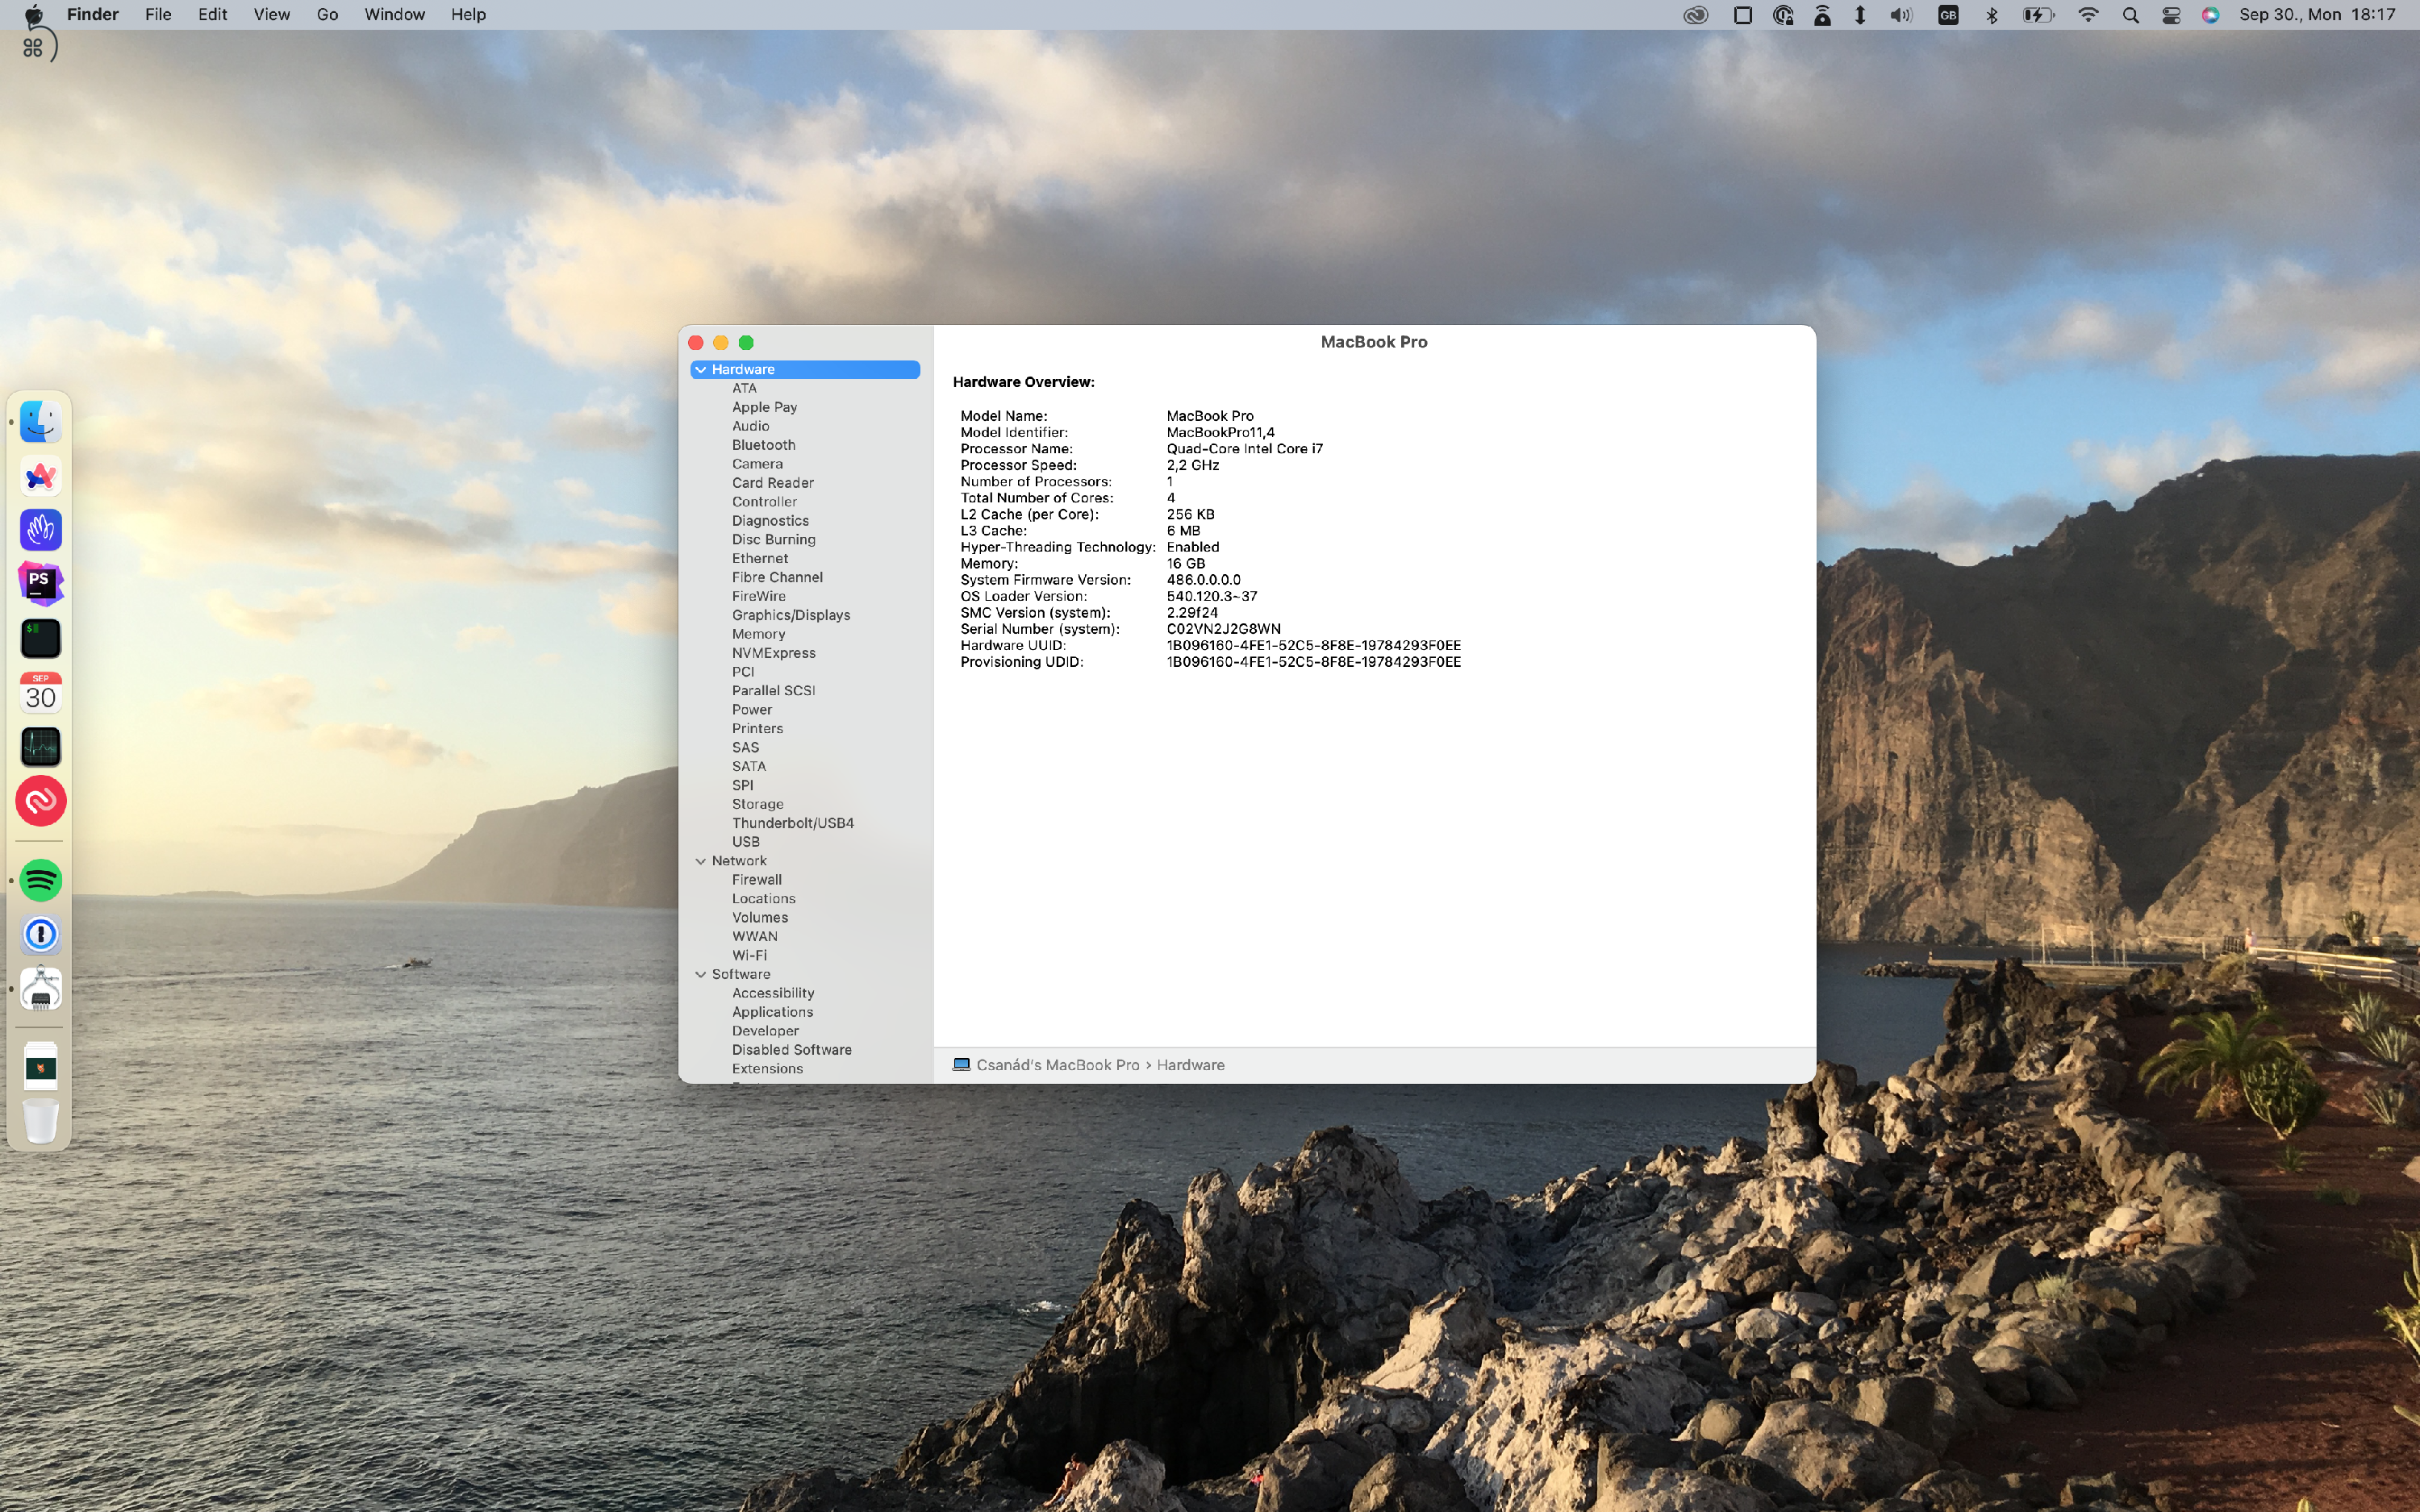Open the Apple menu
The width and height of the screenshot is (2420, 1512).
33,14
